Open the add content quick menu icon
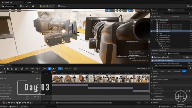 pyautogui.click(x=22, y=6)
